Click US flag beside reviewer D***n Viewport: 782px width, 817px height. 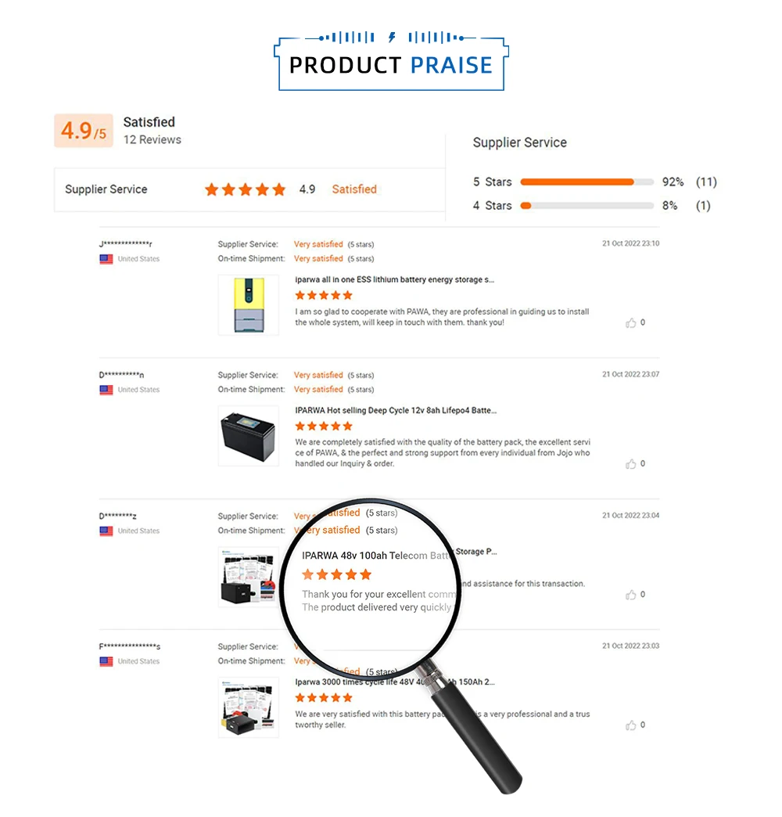pos(106,390)
